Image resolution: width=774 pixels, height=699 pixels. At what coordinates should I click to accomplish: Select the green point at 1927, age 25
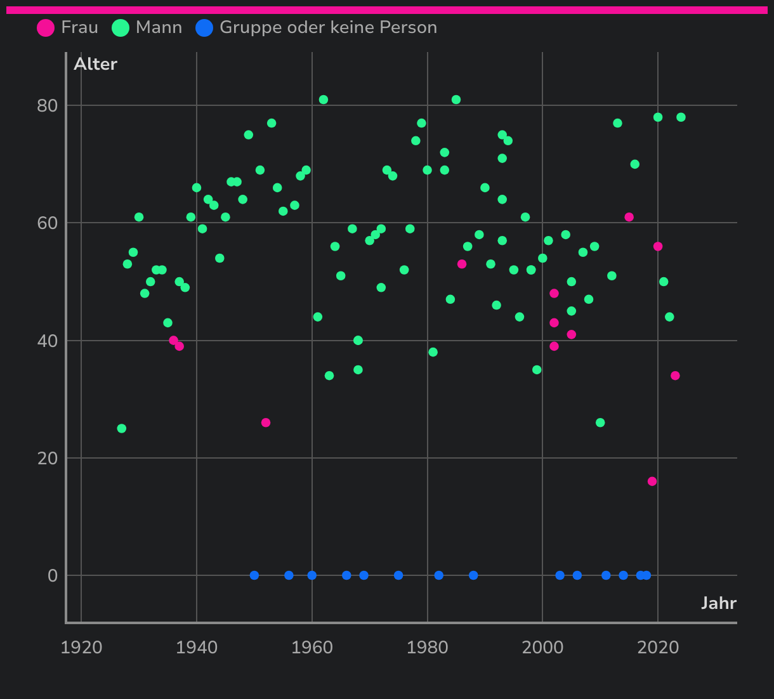[122, 429]
